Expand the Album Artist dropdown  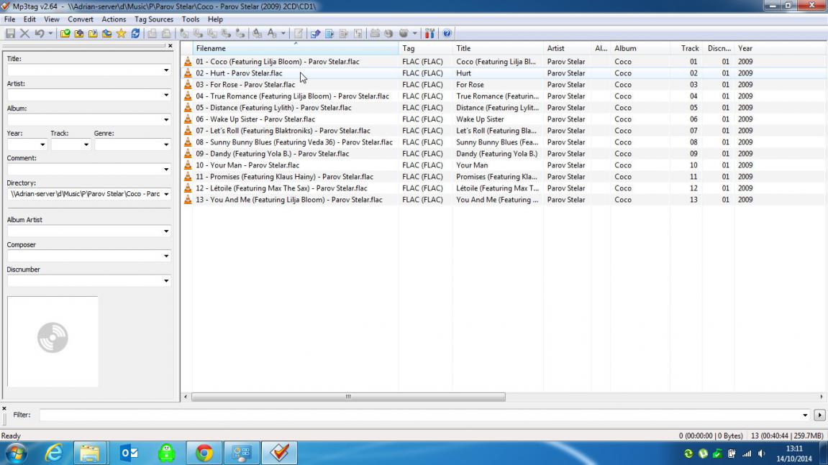pyautogui.click(x=166, y=231)
